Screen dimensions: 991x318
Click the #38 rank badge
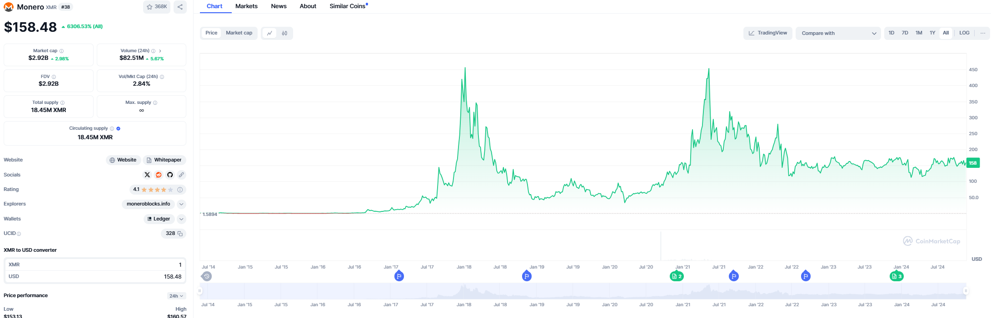(x=66, y=7)
